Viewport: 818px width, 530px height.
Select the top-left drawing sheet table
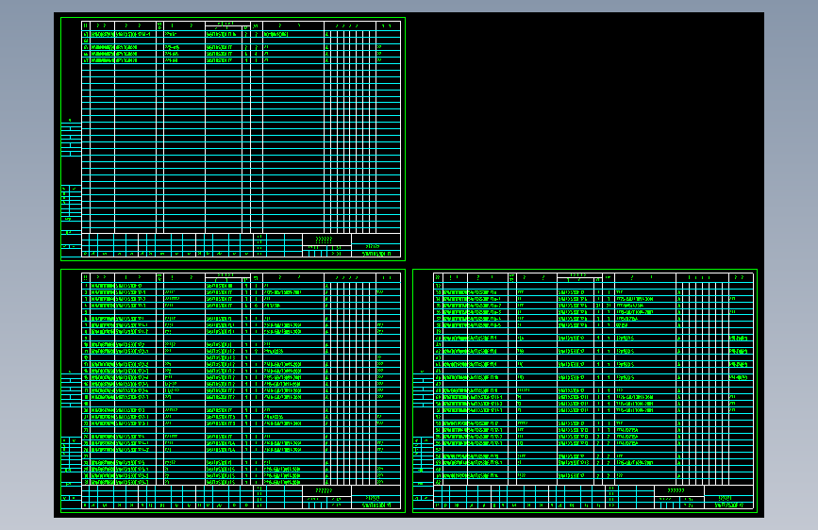[x=233, y=140]
